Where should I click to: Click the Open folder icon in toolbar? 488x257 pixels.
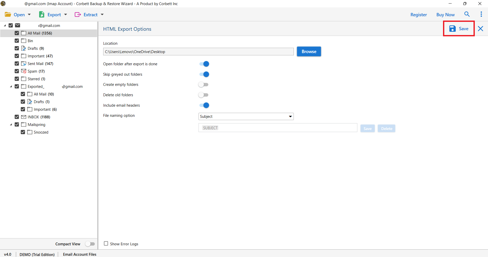8,14
